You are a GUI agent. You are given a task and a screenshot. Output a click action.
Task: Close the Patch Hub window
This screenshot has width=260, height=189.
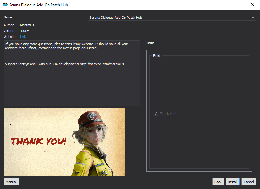[252, 5]
